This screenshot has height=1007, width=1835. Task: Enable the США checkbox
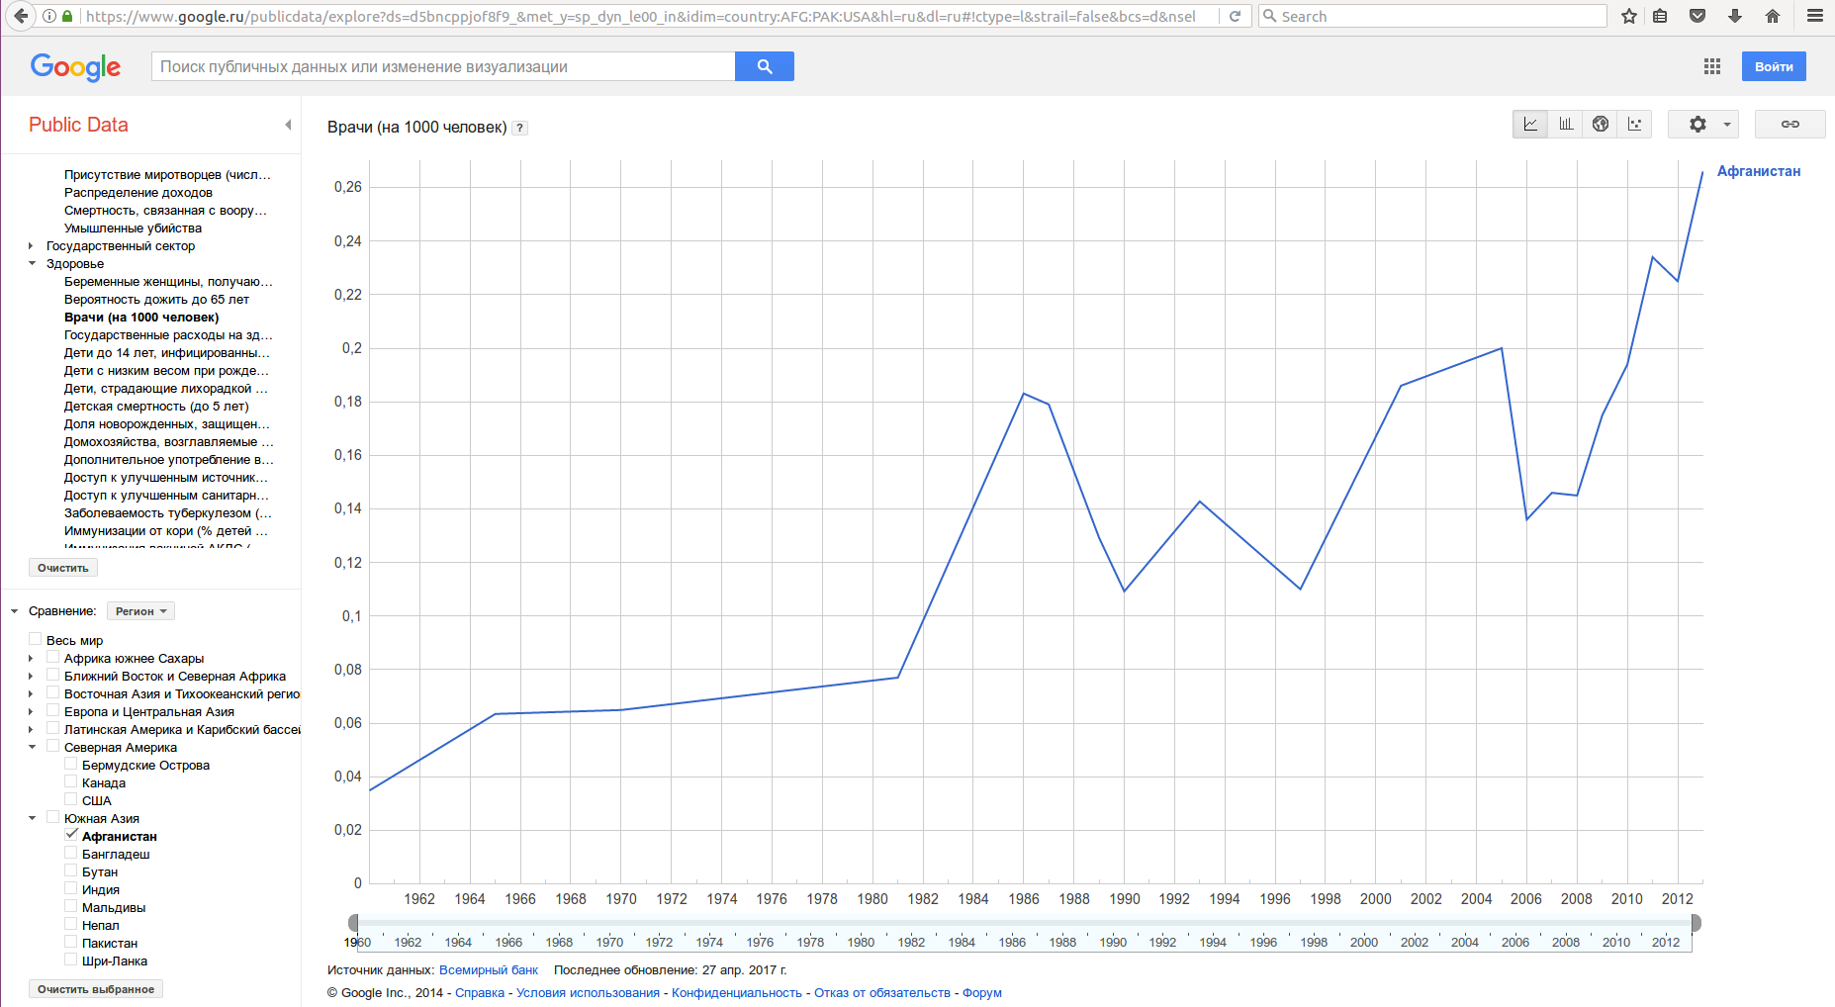click(x=71, y=799)
